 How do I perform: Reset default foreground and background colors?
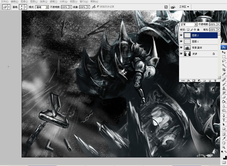click(x=222, y=152)
